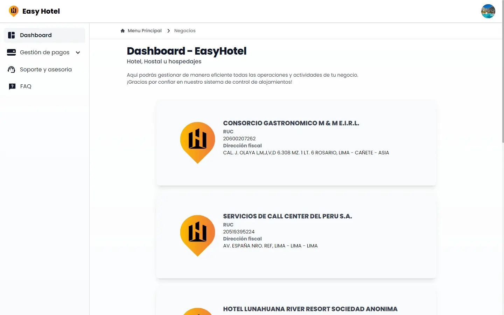Click the SERVICIOS DE CALL CENTER pin icon
The image size is (504, 315).
[x=197, y=236]
